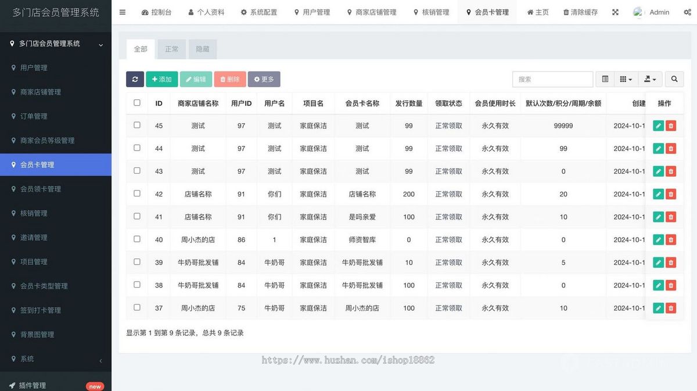
Task: Check the checkbox for row ID 42
Action: [136, 194]
